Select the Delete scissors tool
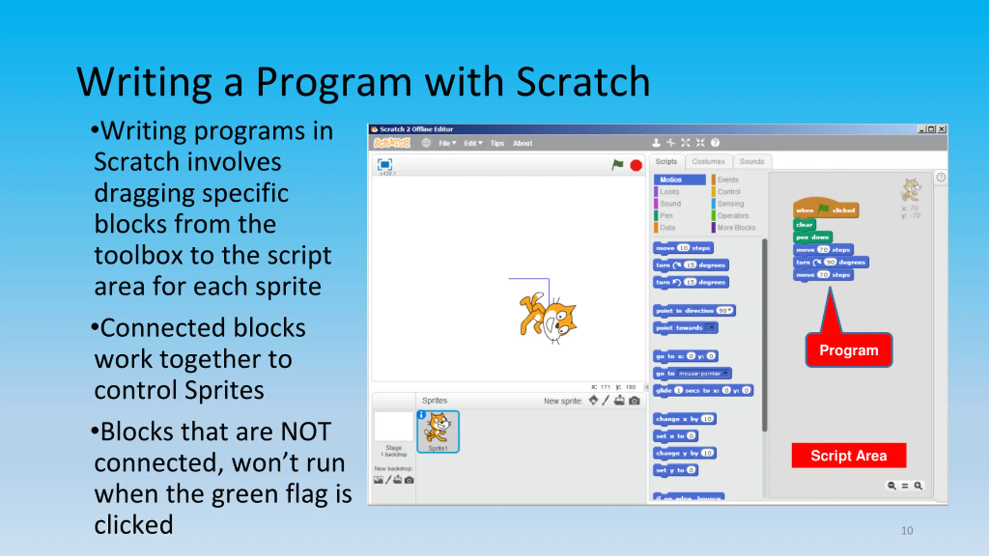 671,143
